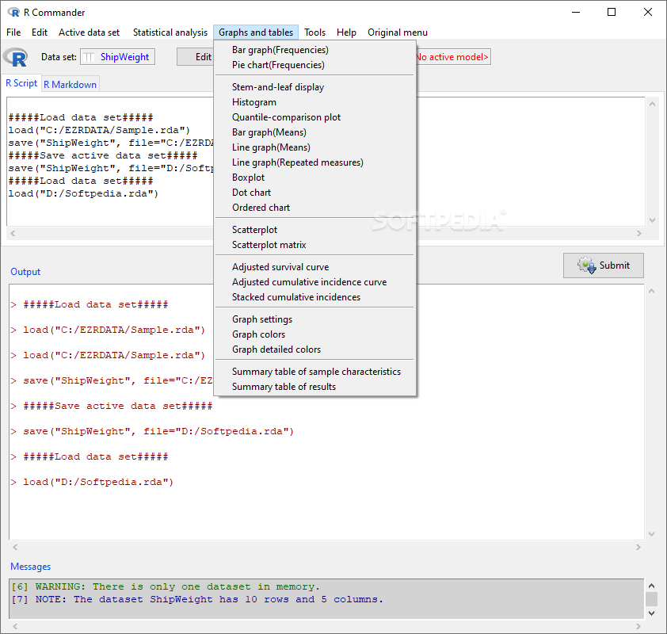Screen dimensions: 667x634
Task: Click script pane scroll right arrow
Action: tap(639, 233)
